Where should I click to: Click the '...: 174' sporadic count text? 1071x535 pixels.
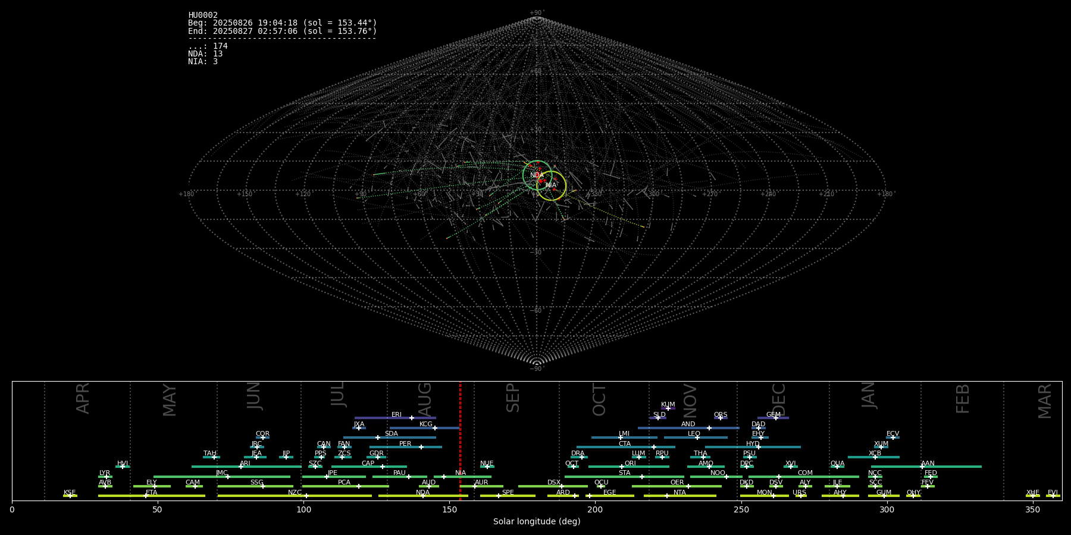tap(208, 46)
